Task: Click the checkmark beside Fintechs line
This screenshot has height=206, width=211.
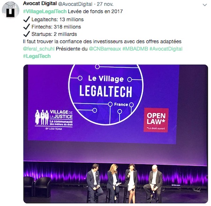Action: 26,27
